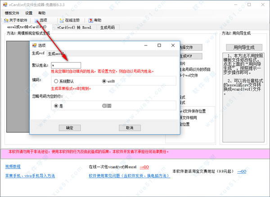The image size is (270, 197).
Task: Close the 选项 dialog with X
Action: pos(172,45)
